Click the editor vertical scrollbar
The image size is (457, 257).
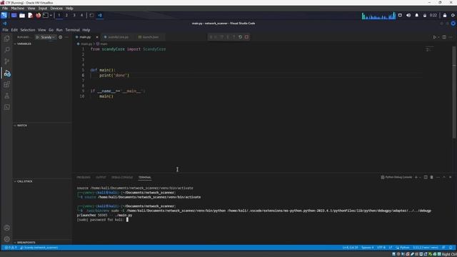pos(454,92)
